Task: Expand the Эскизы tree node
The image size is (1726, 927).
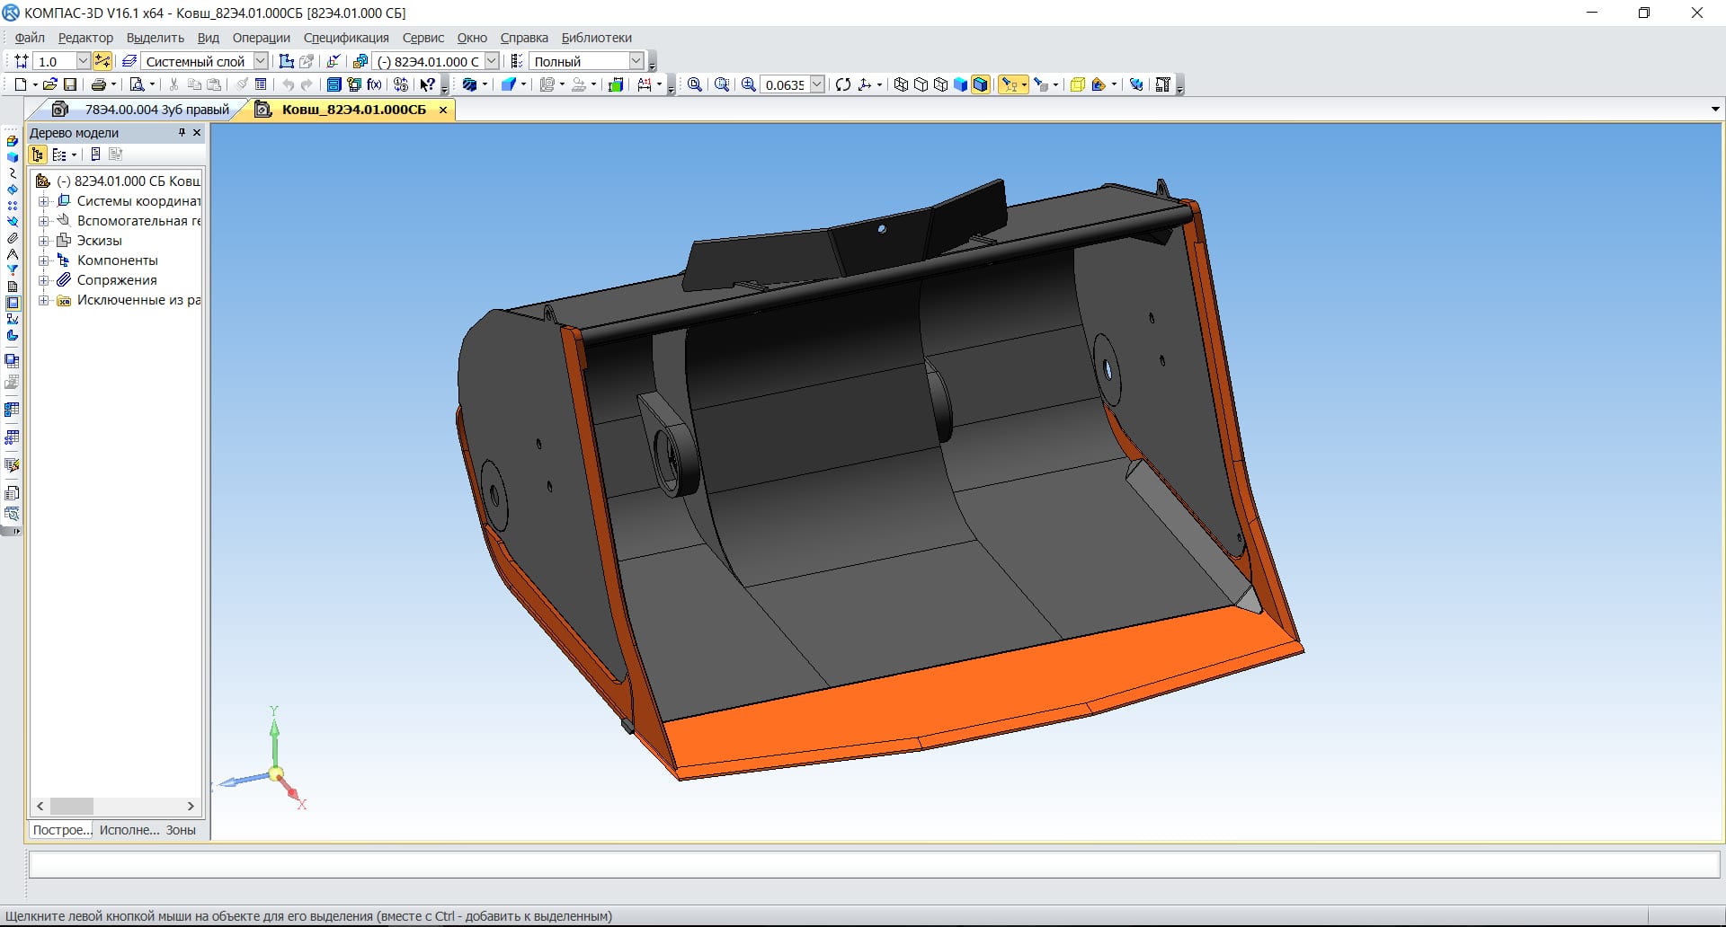Action: tap(43, 241)
